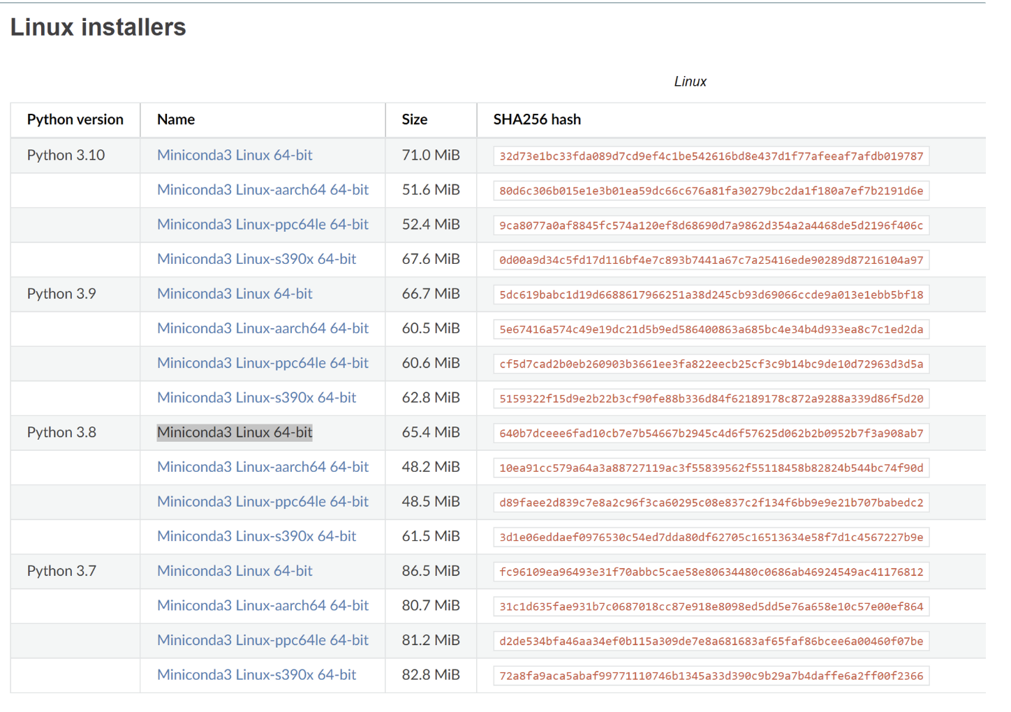Click Python 3.8 Linux-s390x 64-bit installer link
This screenshot has height=712, width=1011.
(x=256, y=536)
